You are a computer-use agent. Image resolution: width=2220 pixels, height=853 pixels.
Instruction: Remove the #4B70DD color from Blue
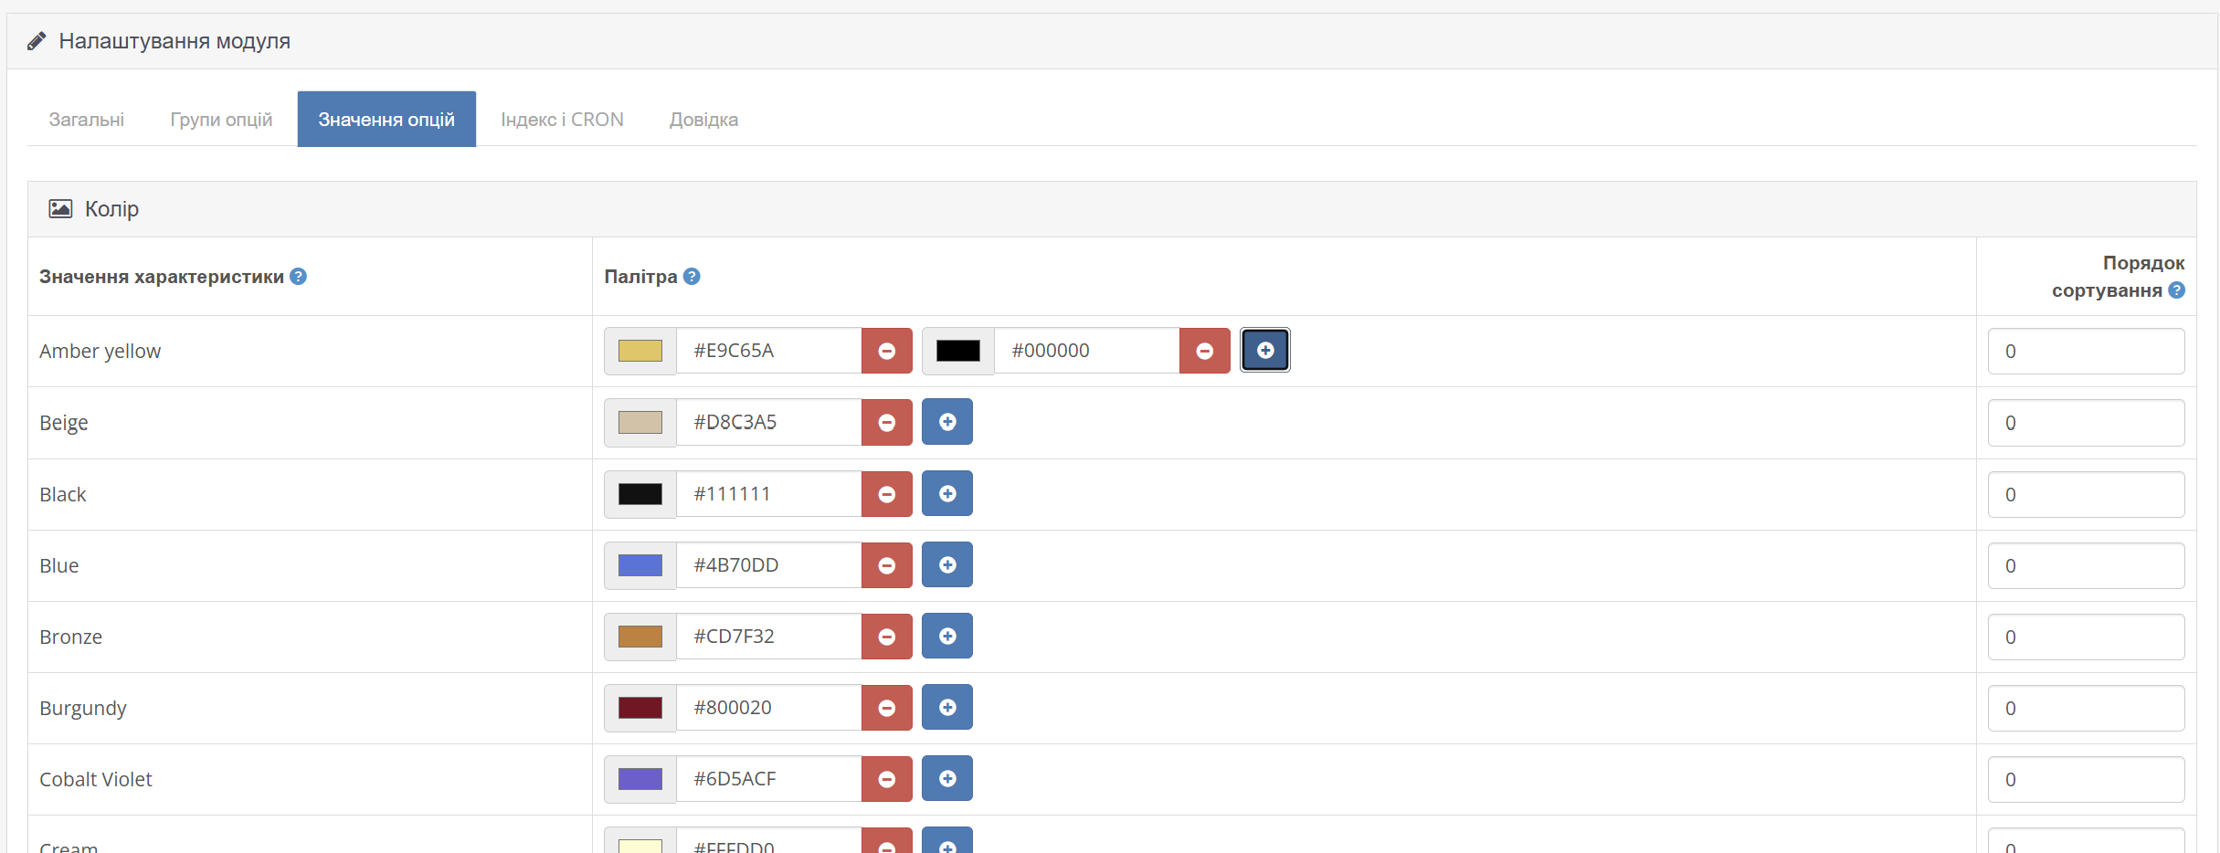886,565
